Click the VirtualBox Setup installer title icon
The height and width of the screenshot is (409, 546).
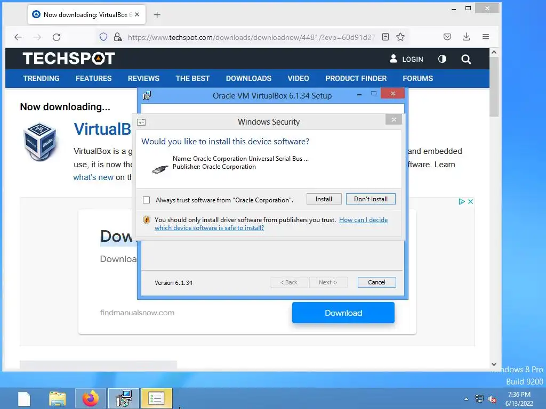(x=147, y=95)
